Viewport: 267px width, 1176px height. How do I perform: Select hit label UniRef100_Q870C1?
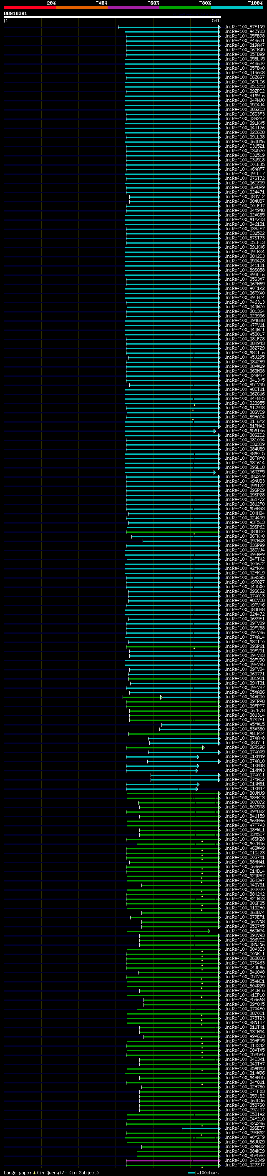pos(244,1013)
